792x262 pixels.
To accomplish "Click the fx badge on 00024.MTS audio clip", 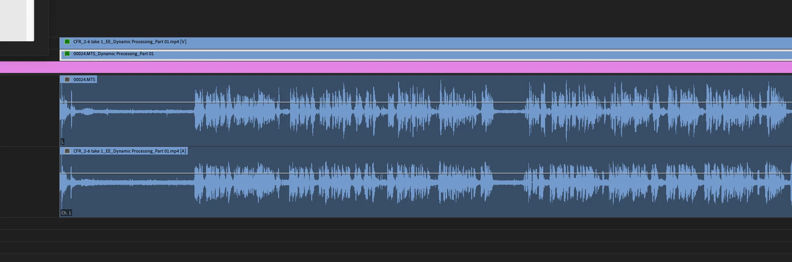I will tap(67, 80).
